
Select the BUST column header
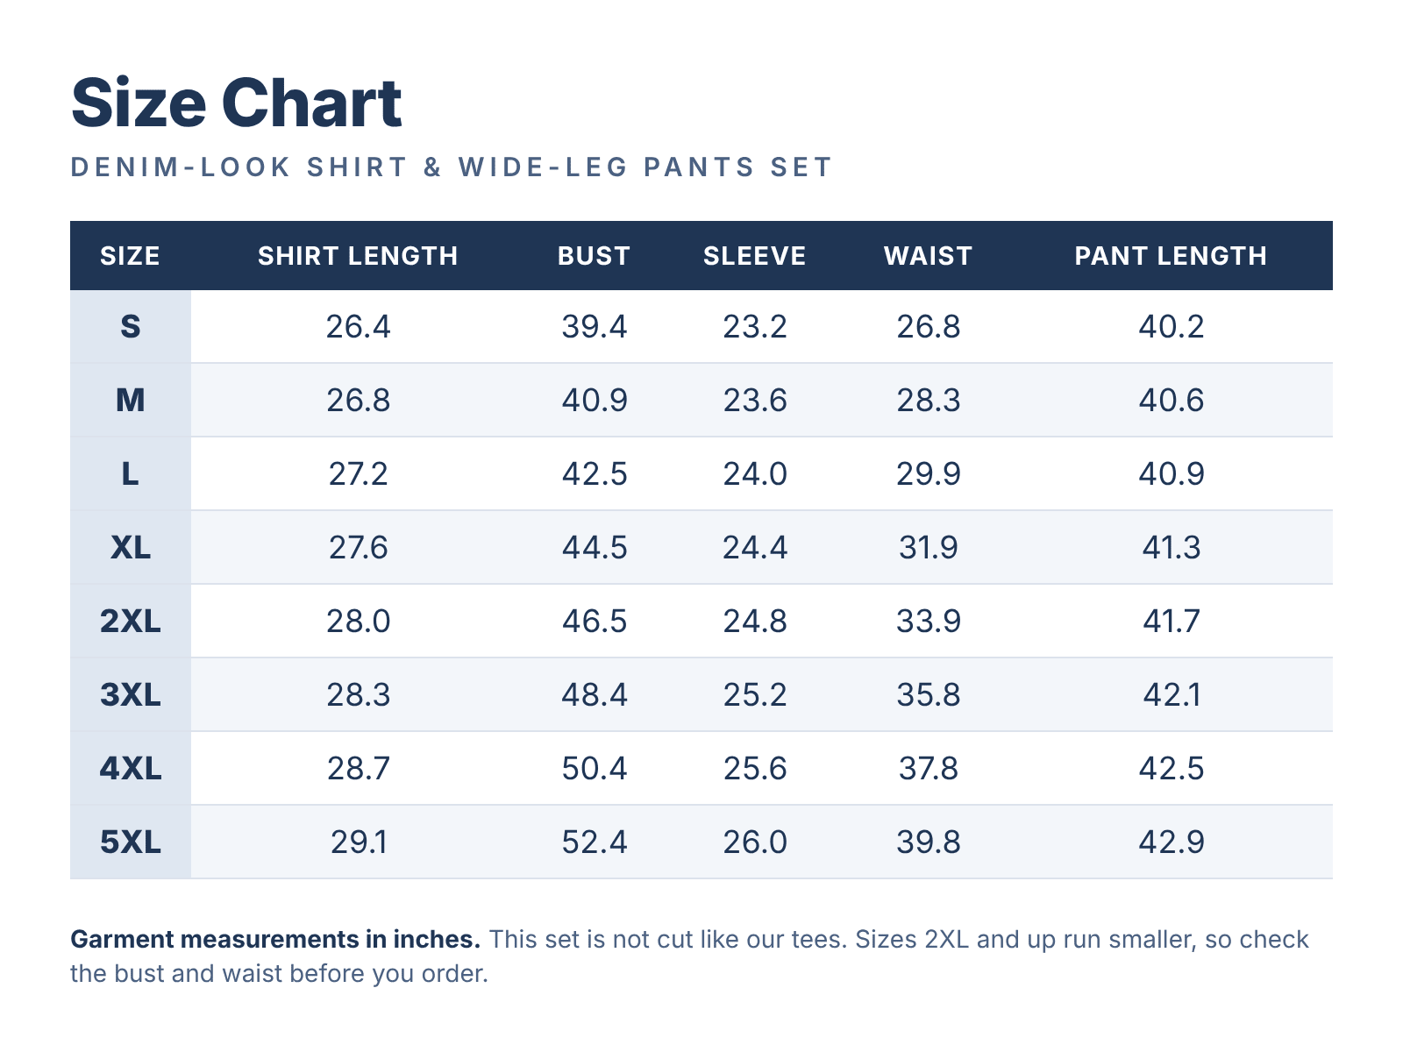[594, 256]
